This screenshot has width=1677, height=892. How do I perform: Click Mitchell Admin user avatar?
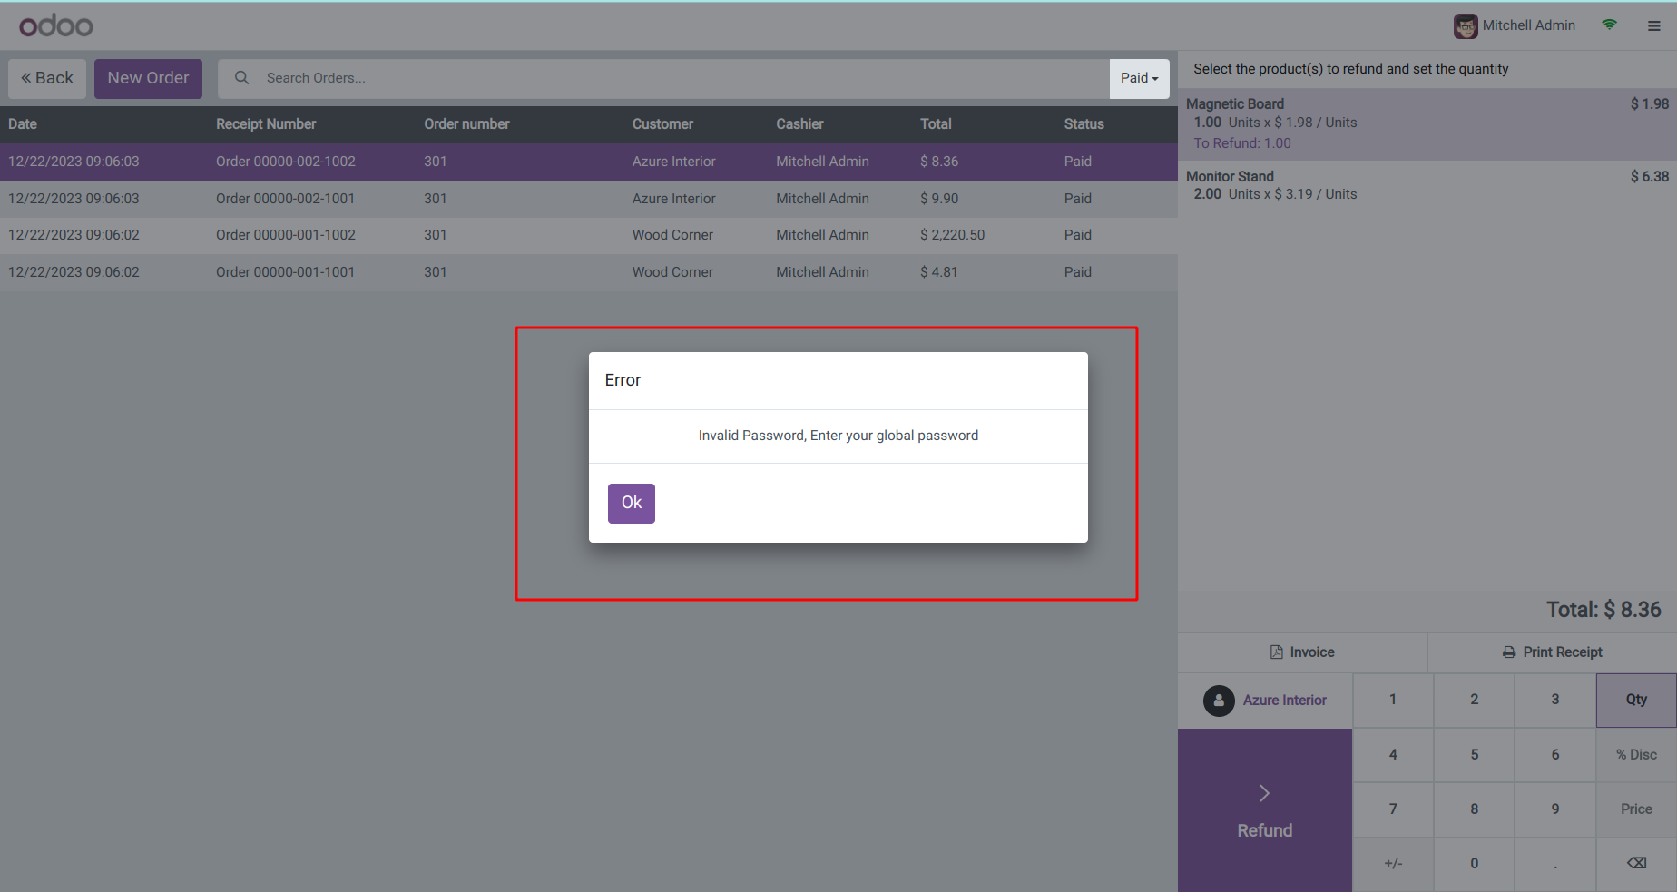point(1465,26)
